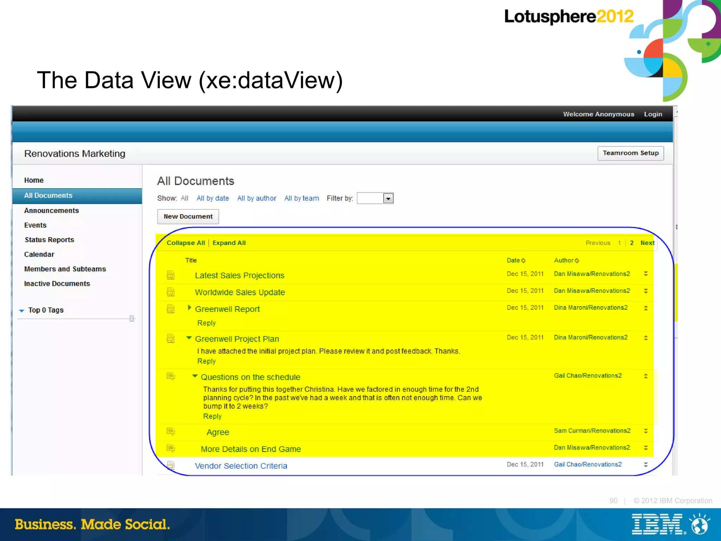721x541 pixels.
Task: Open Members and Subteams page
Action: point(65,269)
